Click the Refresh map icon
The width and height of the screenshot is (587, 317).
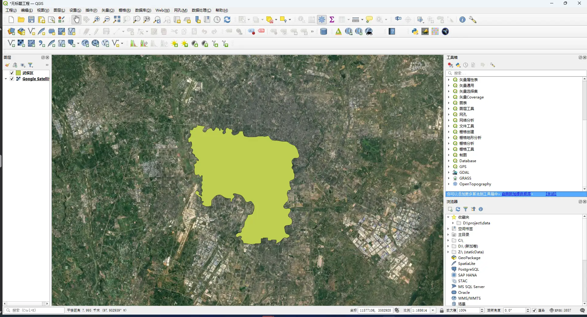click(227, 20)
